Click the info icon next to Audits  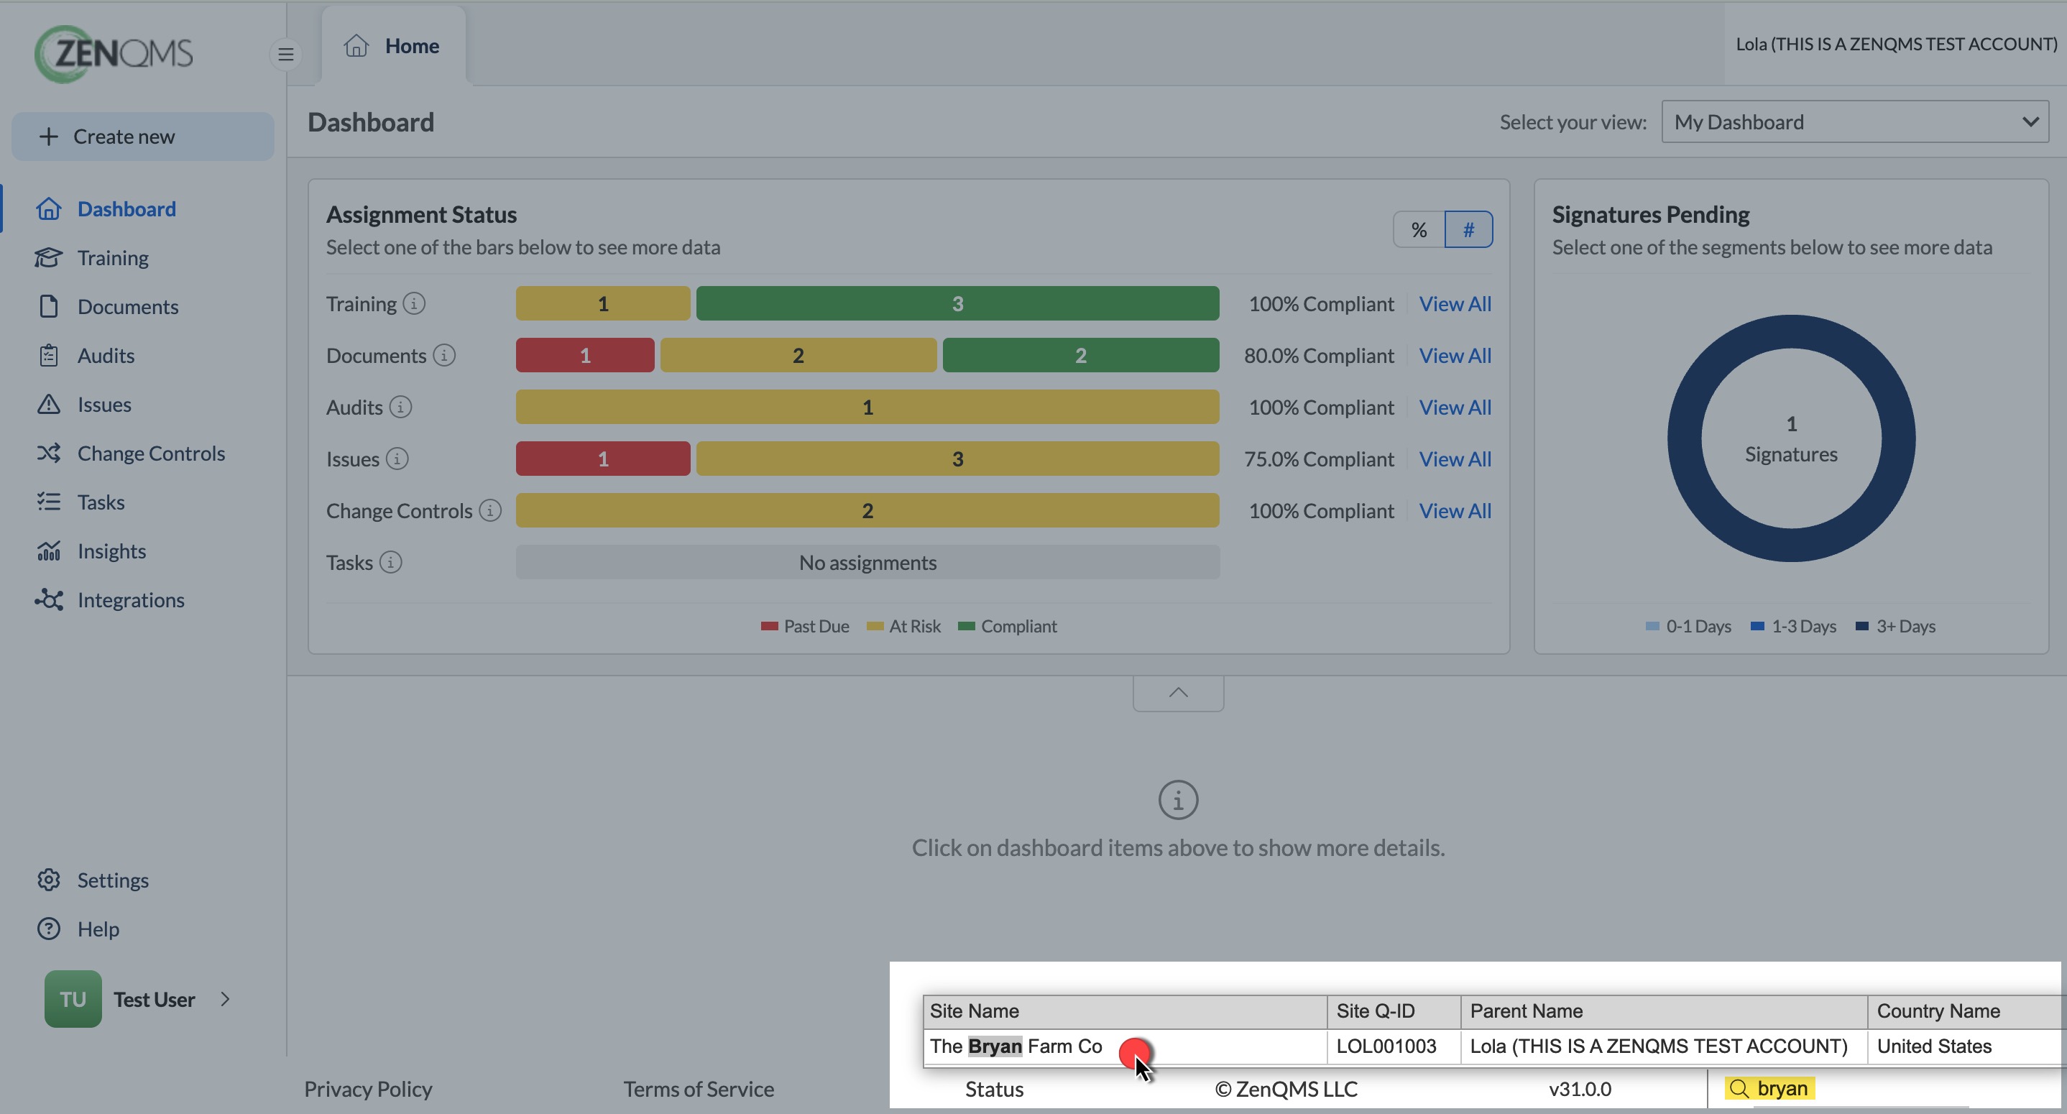(x=400, y=407)
